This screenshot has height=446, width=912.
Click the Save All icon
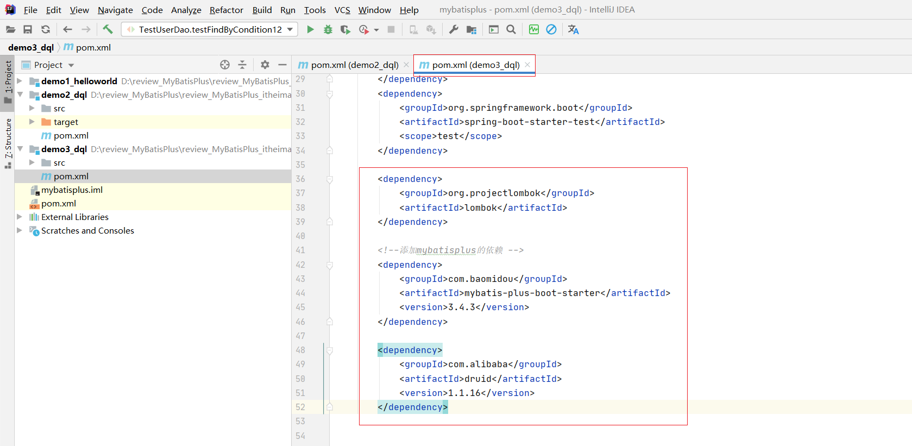[x=28, y=29]
